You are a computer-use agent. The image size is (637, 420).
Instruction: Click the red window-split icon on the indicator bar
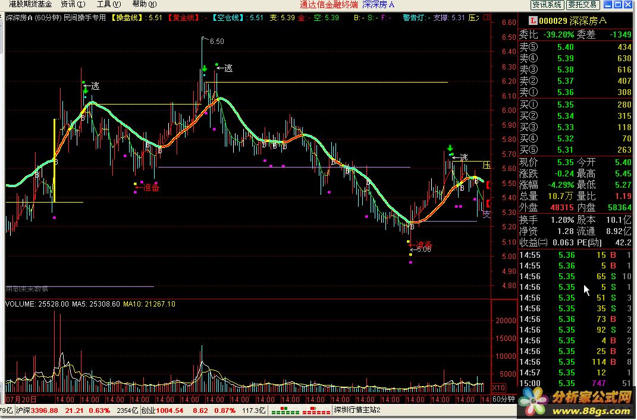point(487,17)
